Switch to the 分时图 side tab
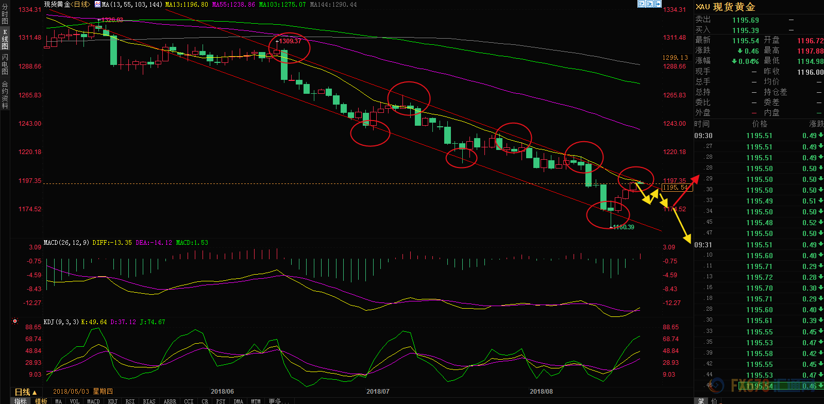 [x=5, y=14]
